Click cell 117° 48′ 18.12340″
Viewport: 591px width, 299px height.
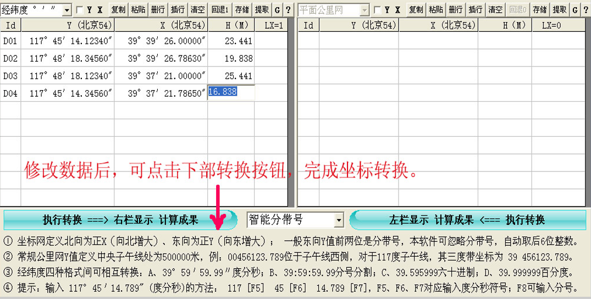point(68,76)
